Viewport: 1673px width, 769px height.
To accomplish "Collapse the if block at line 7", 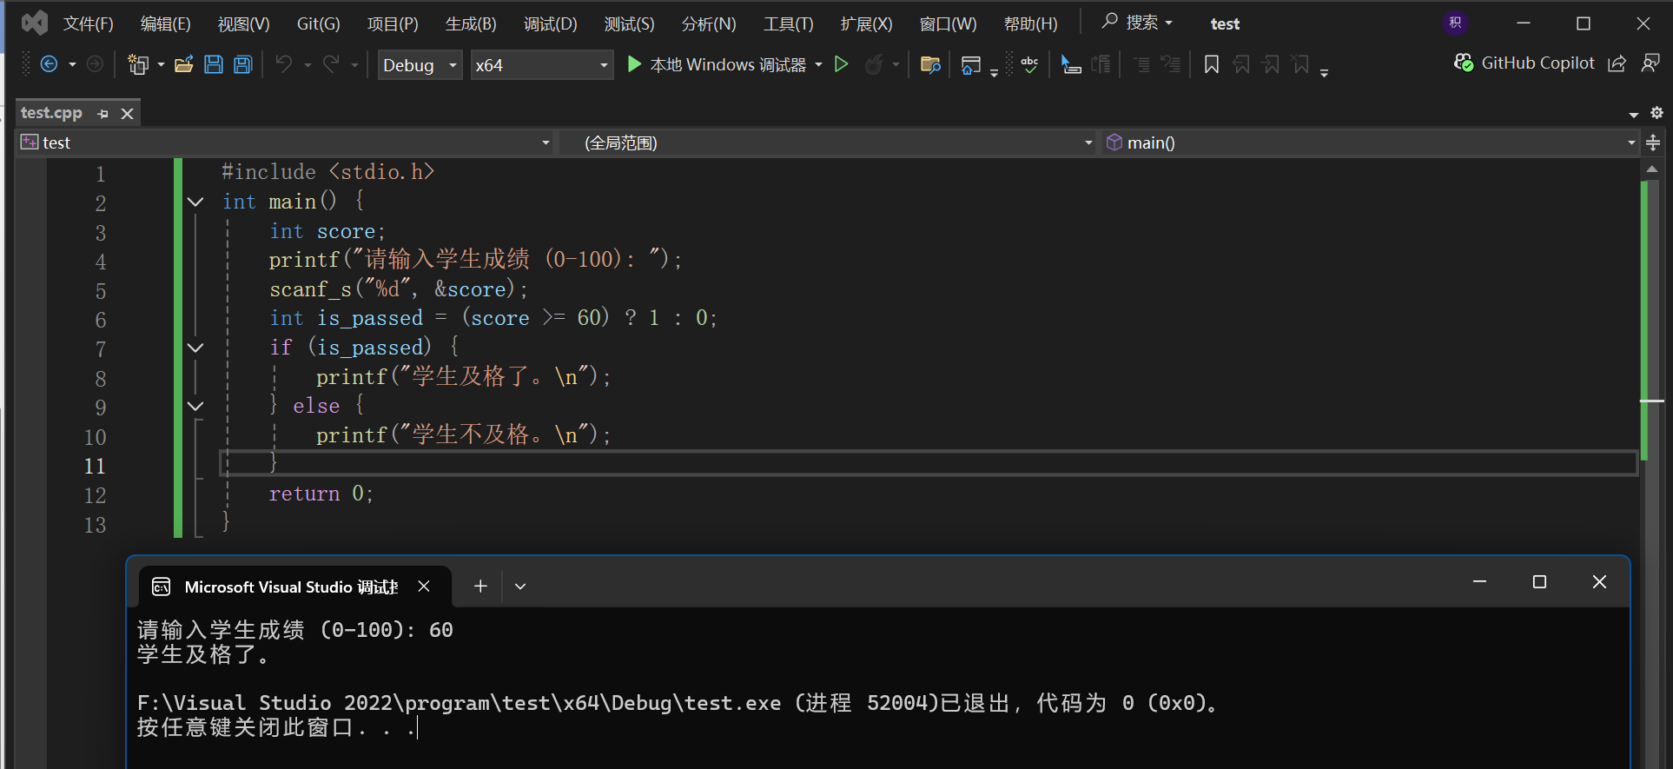I will pos(195,348).
